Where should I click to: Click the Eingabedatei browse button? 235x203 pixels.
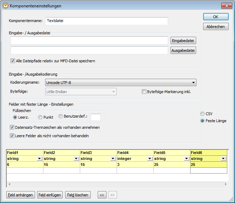click(183, 41)
